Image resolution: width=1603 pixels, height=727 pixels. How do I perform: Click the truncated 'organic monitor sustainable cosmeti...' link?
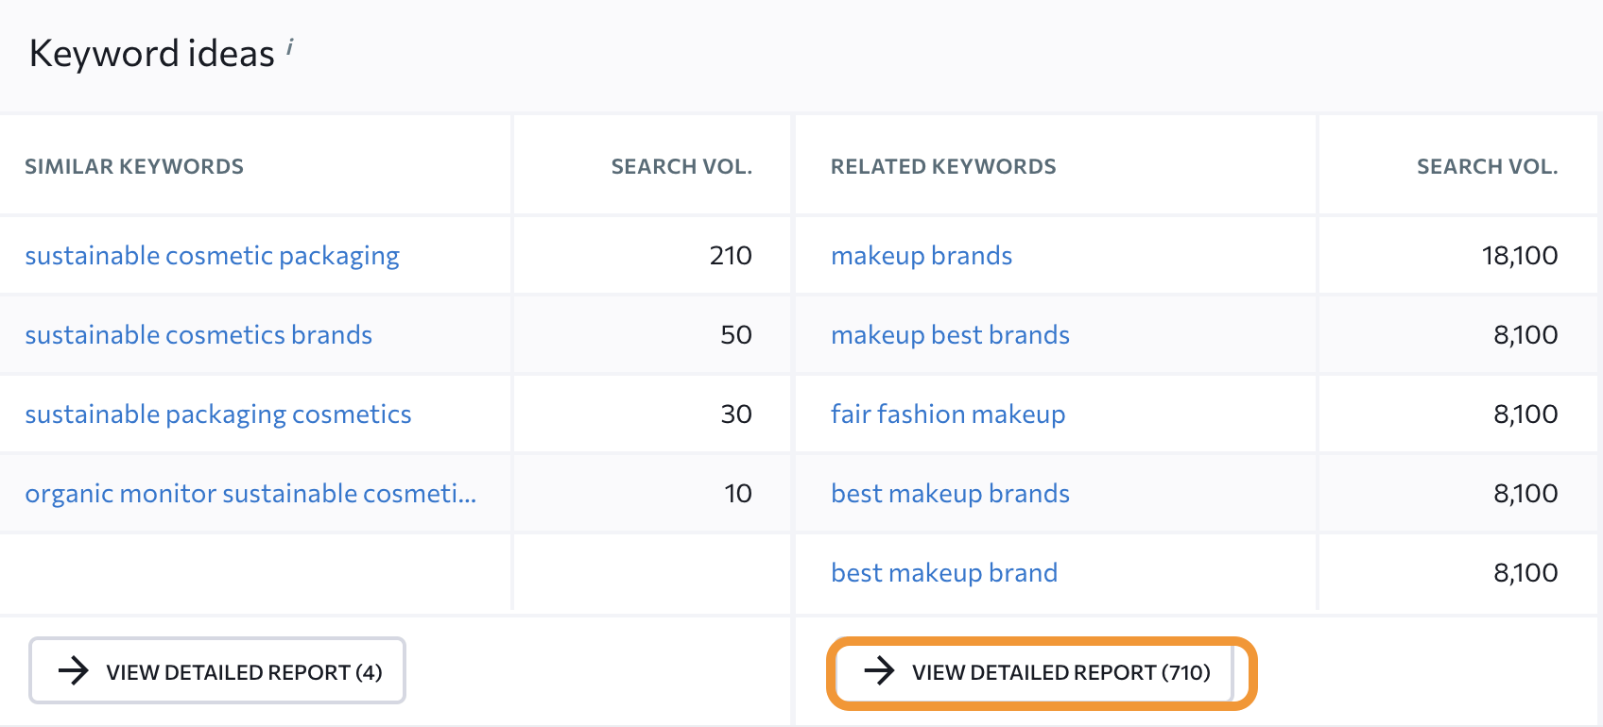(x=250, y=494)
